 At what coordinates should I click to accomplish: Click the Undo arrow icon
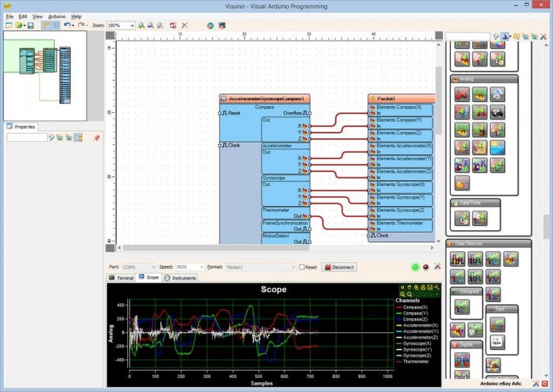67,25
